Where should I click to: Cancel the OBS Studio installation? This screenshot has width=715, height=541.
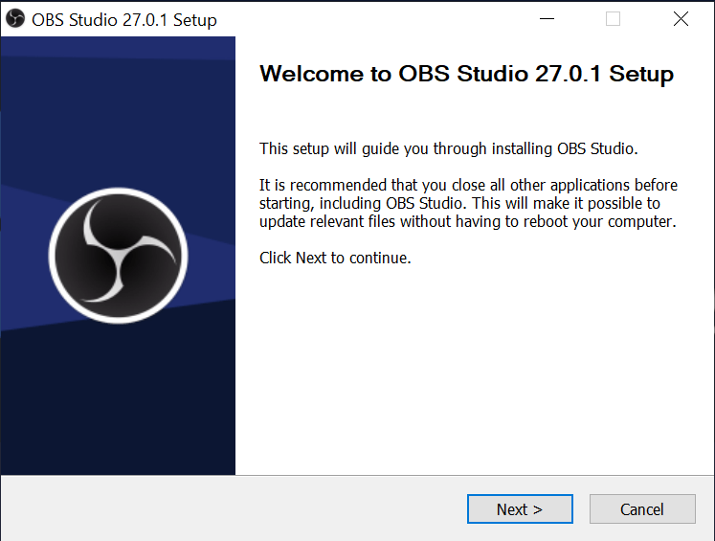[x=641, y=509]
